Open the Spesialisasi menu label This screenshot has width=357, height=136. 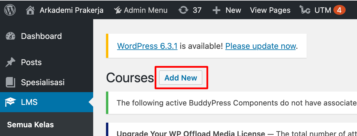[43, 82]
